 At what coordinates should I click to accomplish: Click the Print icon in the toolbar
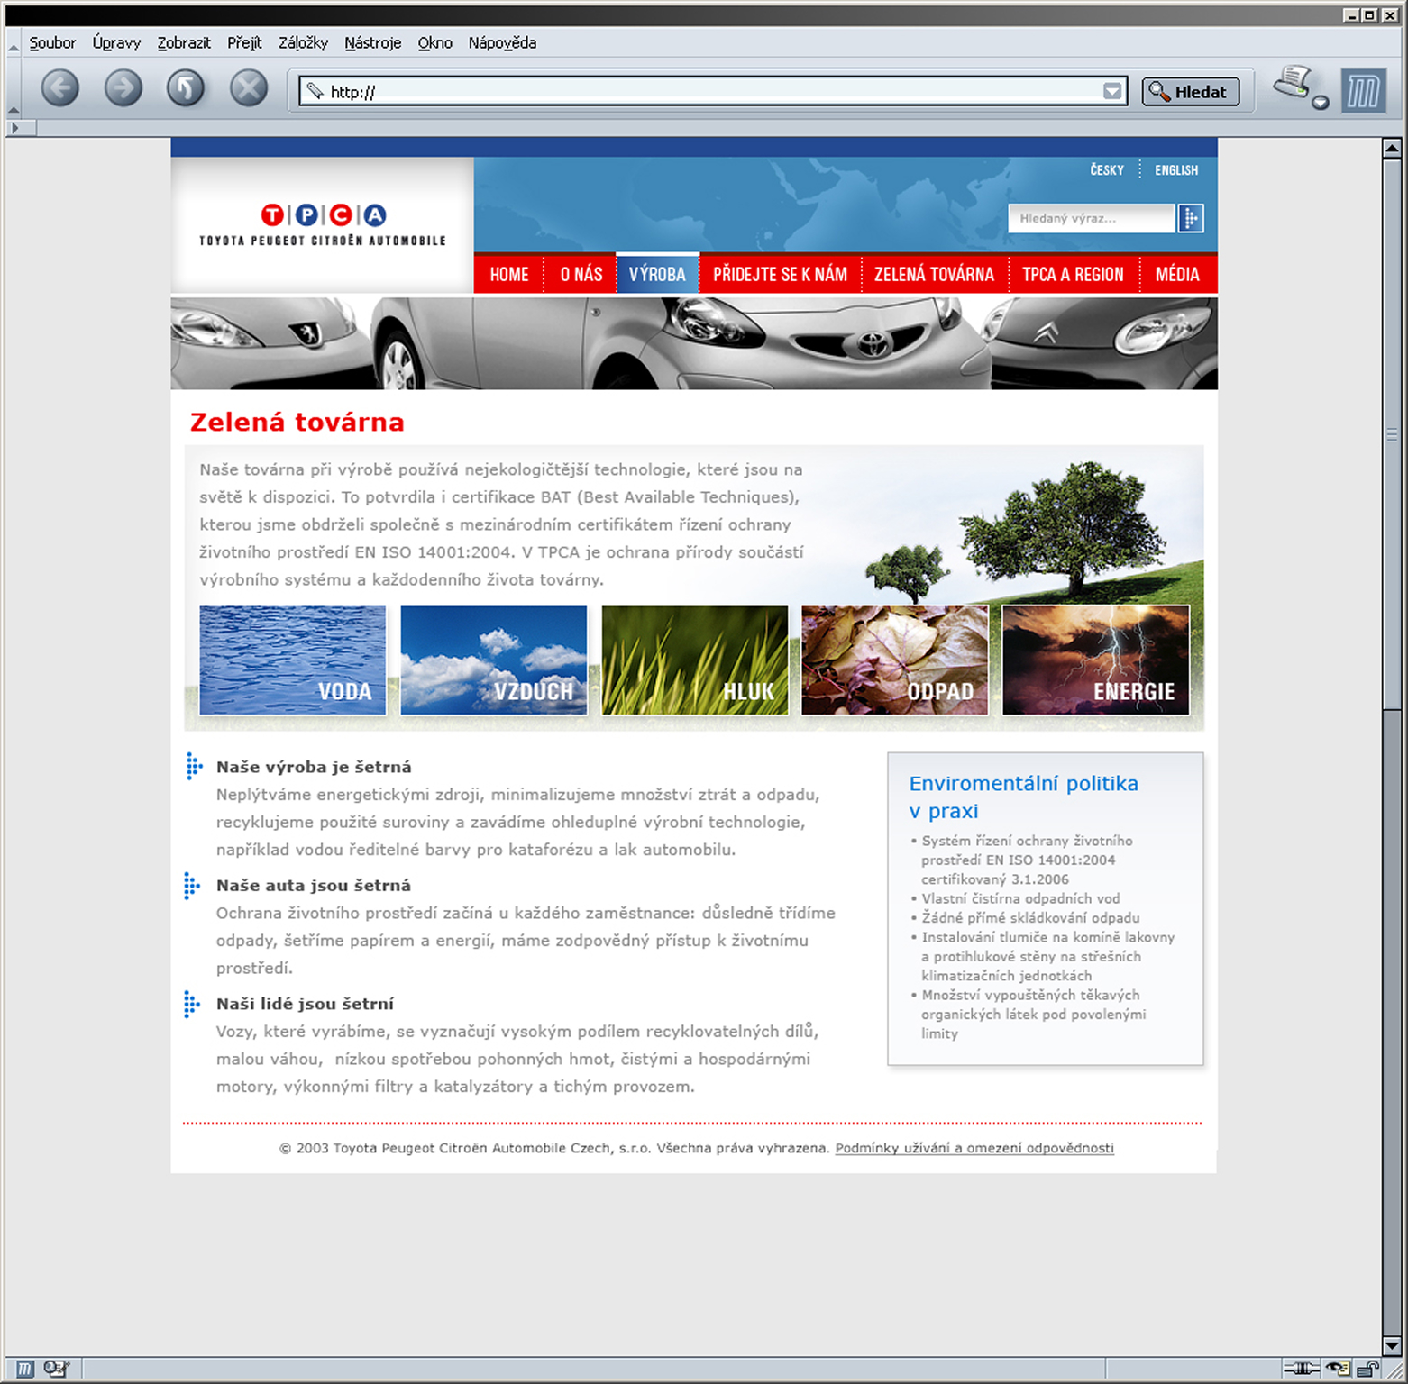pyautogui.click(x=1293, y=83)
